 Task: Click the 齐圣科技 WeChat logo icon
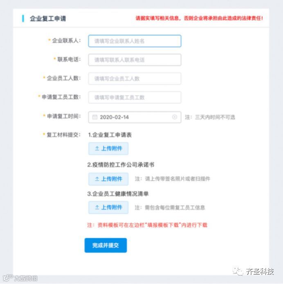[x=238, y=272]
